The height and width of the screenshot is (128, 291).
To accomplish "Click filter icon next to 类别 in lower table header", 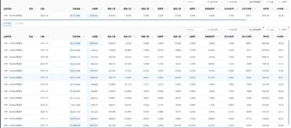I will click(34, 37).
